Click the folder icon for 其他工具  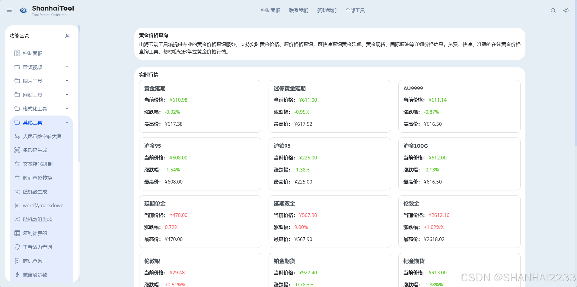point(17,122)
